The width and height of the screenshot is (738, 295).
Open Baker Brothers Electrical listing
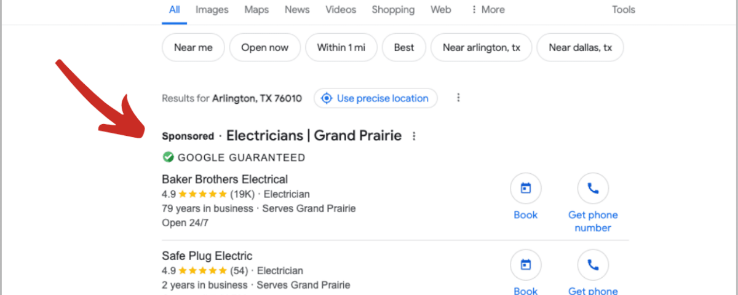point(225,179)
